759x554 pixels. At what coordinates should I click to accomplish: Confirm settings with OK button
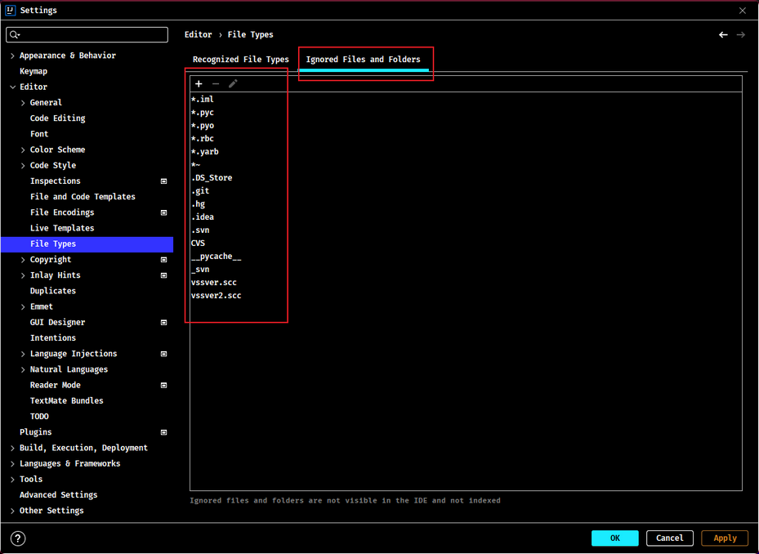(614, 538)
